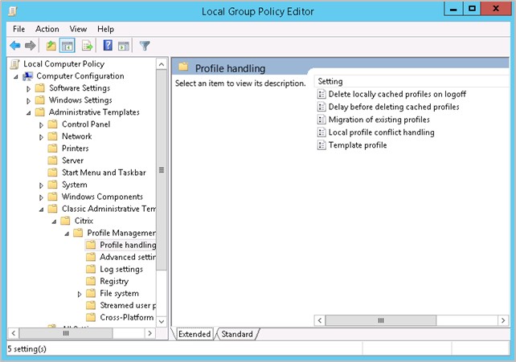516x362 pixels.
Task: Toggle Show/Hide Console Tree button
Action: click(67, 46)
